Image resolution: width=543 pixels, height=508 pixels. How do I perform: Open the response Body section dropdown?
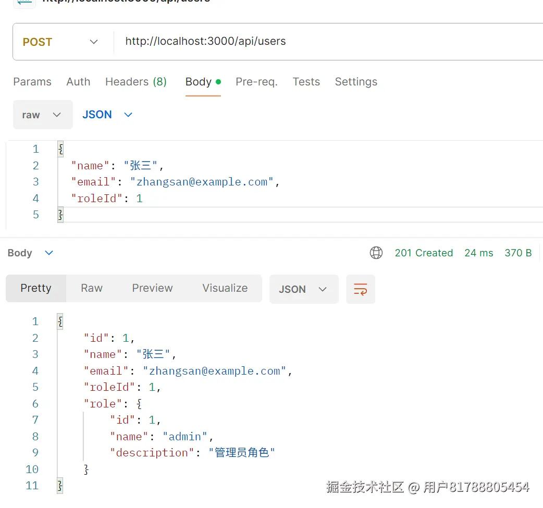point(30,253)
